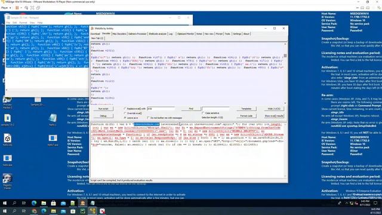
Task: Open Notepad's Edit menu
Action: [x=14, y=23]
